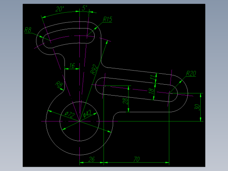Select the 70 horizontal dimension text
This screenshot has height=171, width=228.
click(137, 159)
